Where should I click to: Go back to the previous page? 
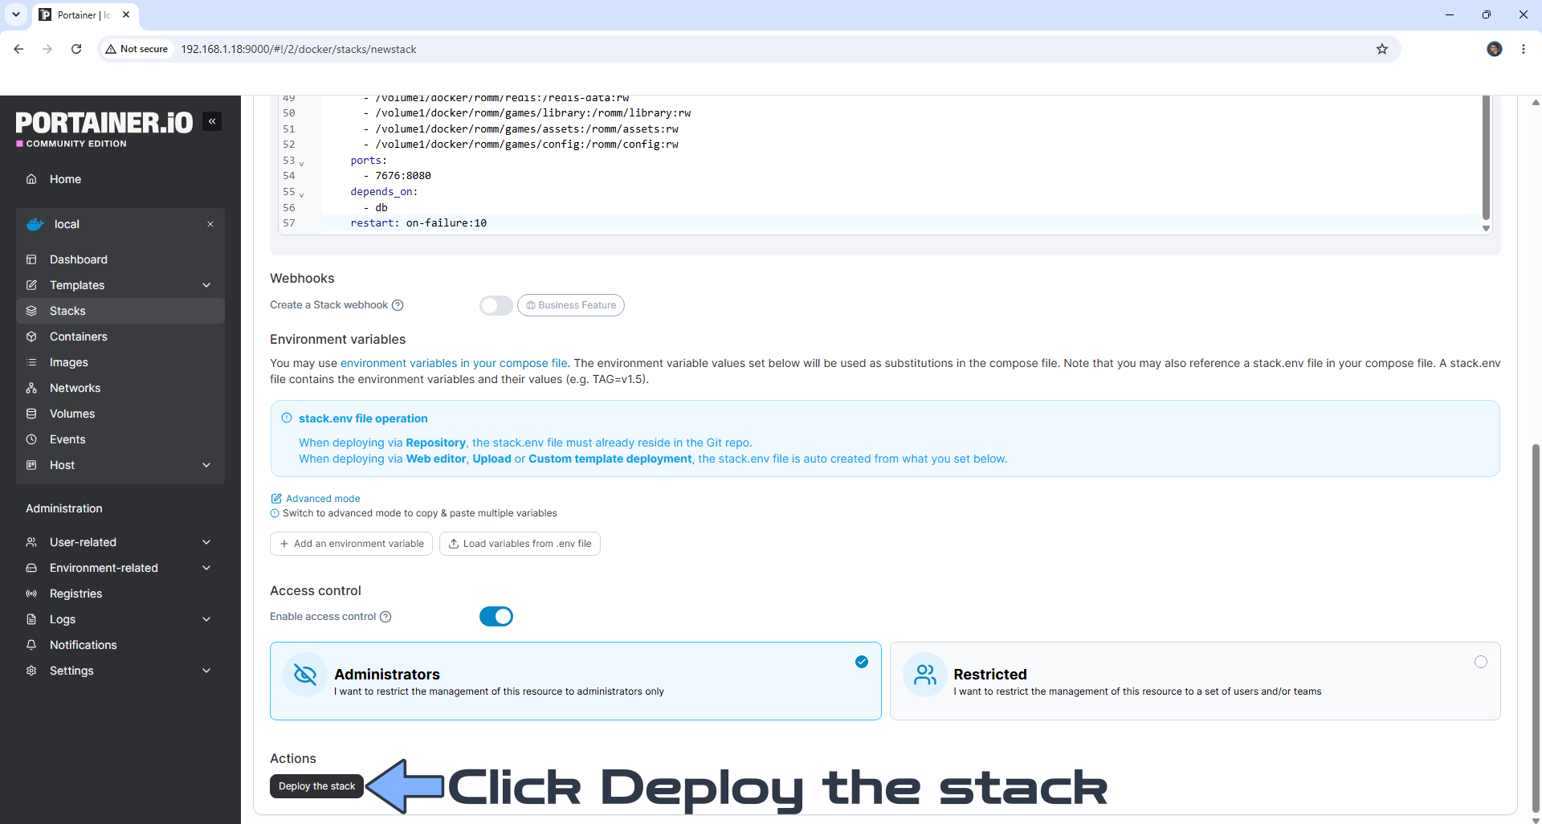coord(18,49)
